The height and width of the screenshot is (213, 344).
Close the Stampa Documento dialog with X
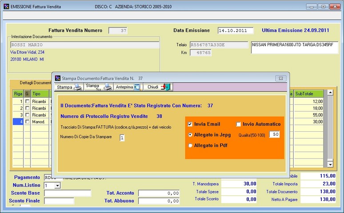pos(280,78)
